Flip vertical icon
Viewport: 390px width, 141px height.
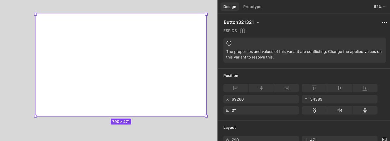pyautogui.click(x=365, y=110)
